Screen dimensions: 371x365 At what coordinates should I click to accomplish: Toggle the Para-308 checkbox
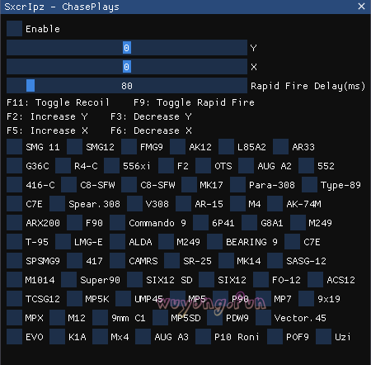pos(237,185)
